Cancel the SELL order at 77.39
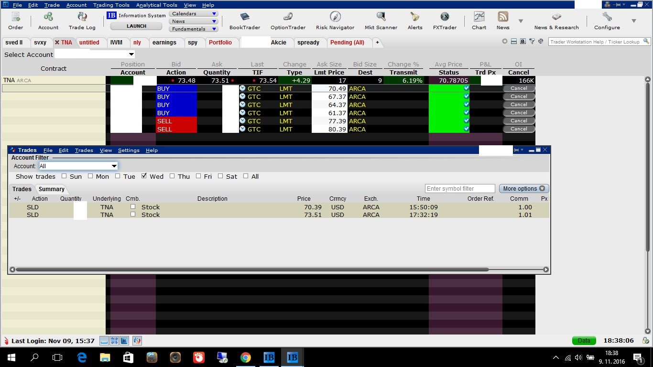 coord(519,121)
